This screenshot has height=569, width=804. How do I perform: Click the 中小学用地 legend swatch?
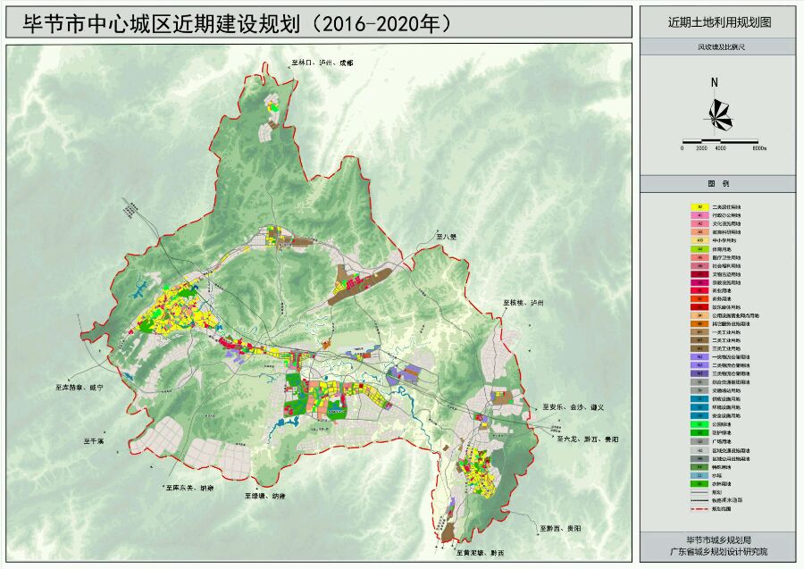pos(700,240)
